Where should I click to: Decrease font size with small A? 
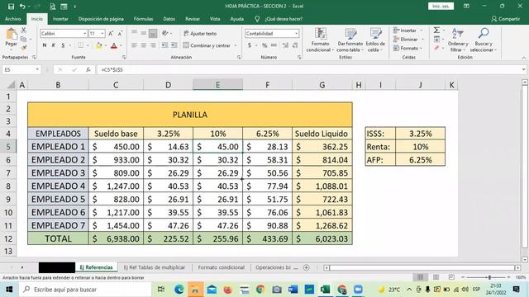pos(120,33)
